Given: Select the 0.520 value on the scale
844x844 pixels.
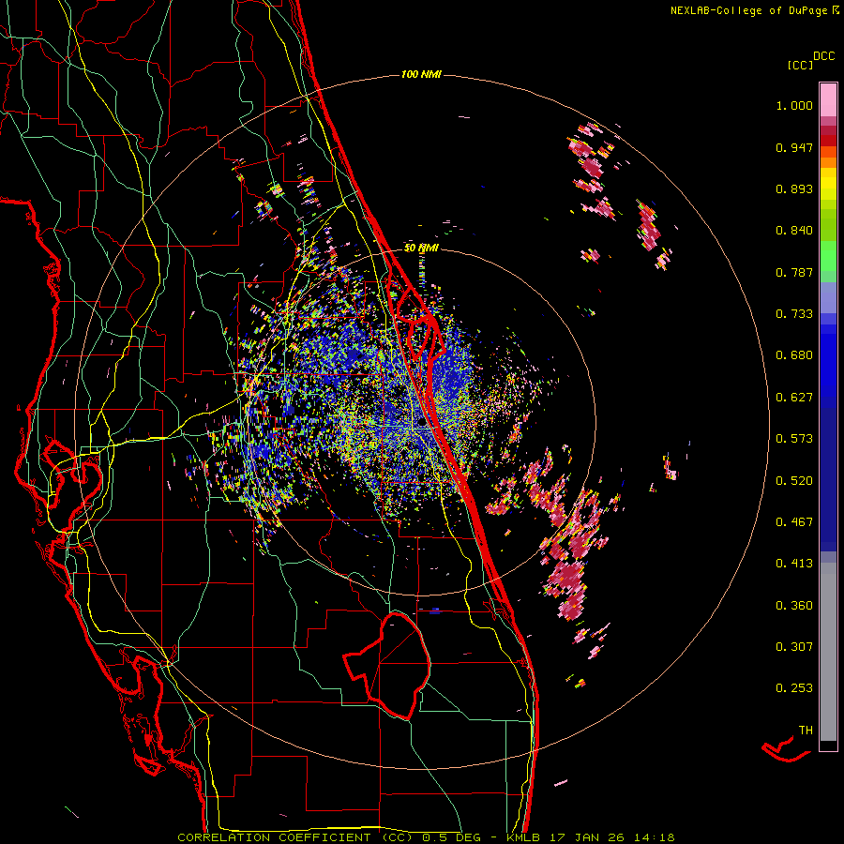Looking at the screenshot, I should pos(794,481).
